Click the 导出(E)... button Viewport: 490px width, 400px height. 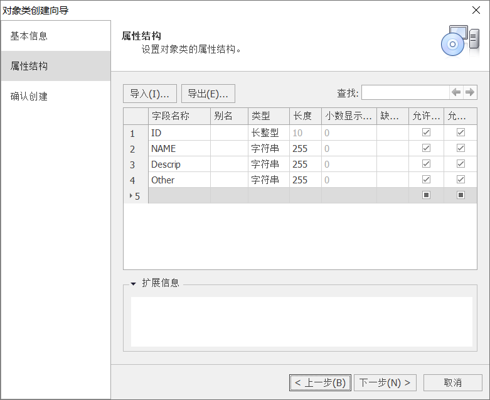tap(208, 94)
